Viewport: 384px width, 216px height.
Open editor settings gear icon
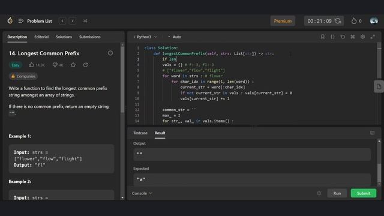point(362,37)
